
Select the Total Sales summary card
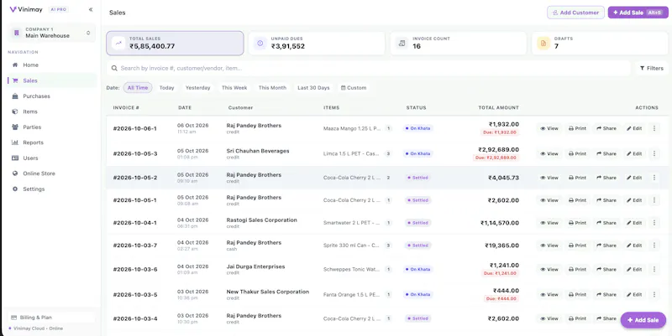coord(175,44)
